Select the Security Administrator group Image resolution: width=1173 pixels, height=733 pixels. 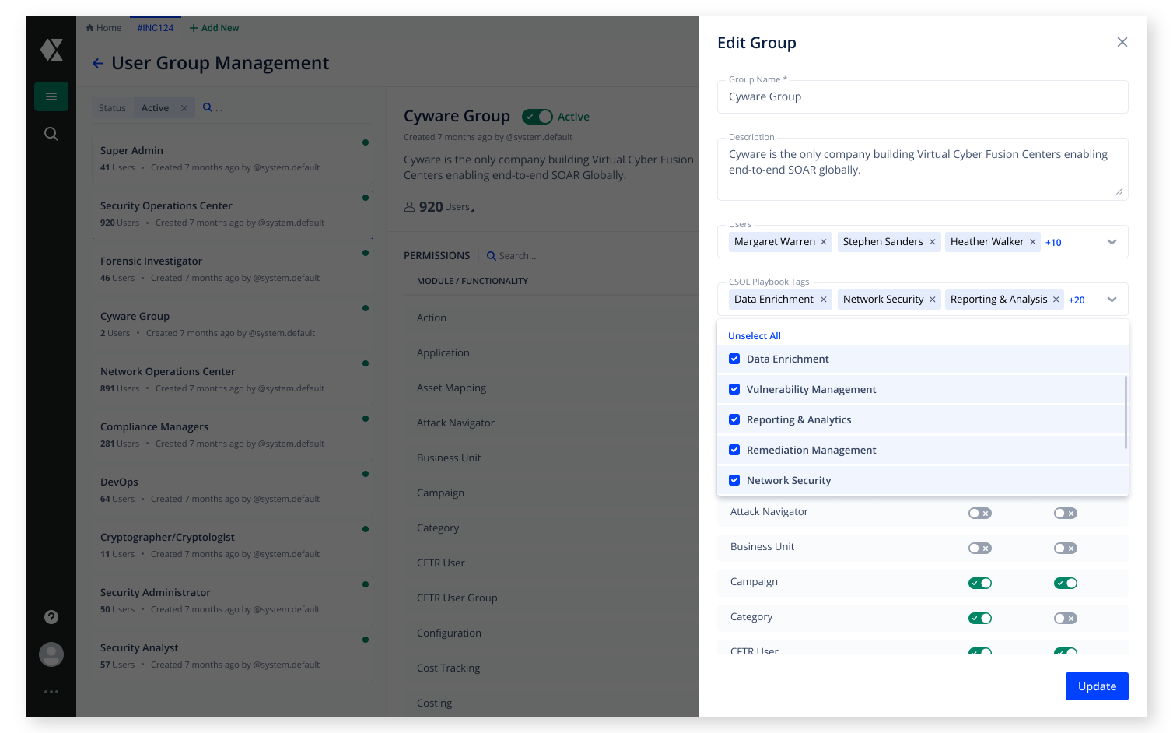pyautogui.click(x=232, y=601)
